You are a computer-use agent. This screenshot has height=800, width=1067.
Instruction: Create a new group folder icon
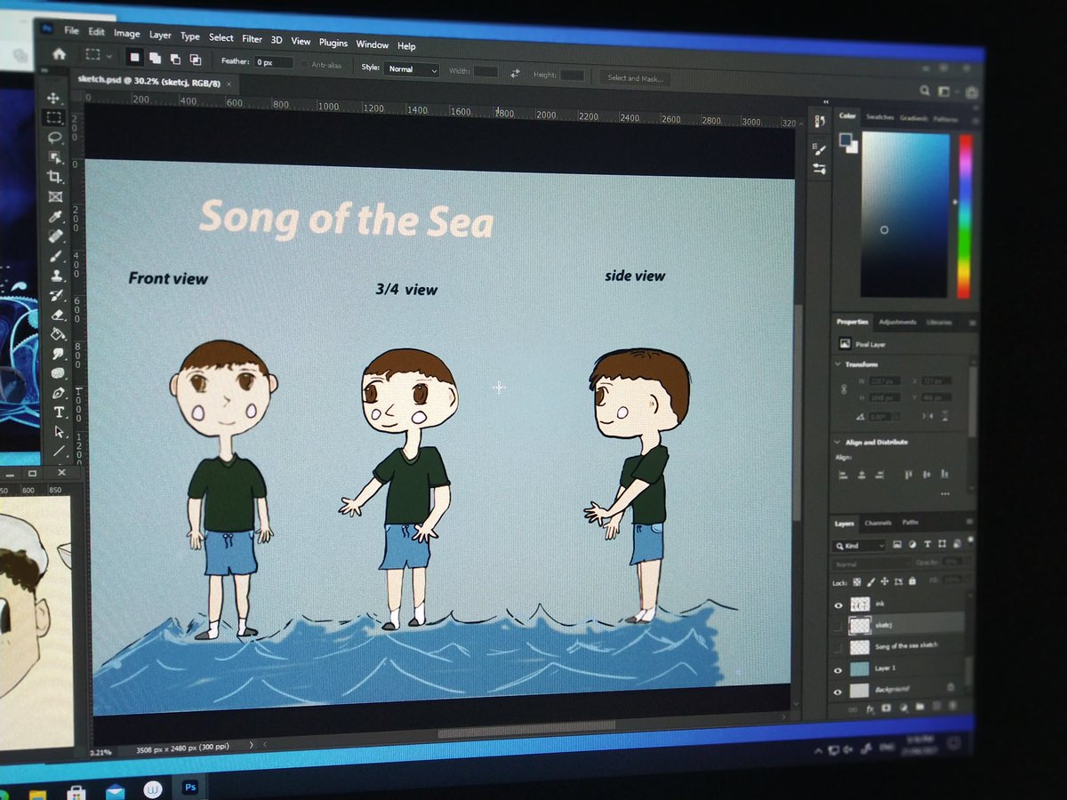919,707
